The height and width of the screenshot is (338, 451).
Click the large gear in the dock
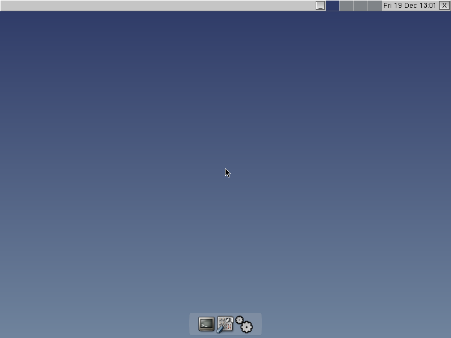point(246,327)
